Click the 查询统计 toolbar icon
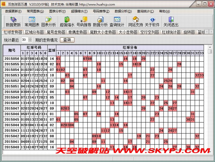Viewport: 215px width, 162px height. click(117, 20)
